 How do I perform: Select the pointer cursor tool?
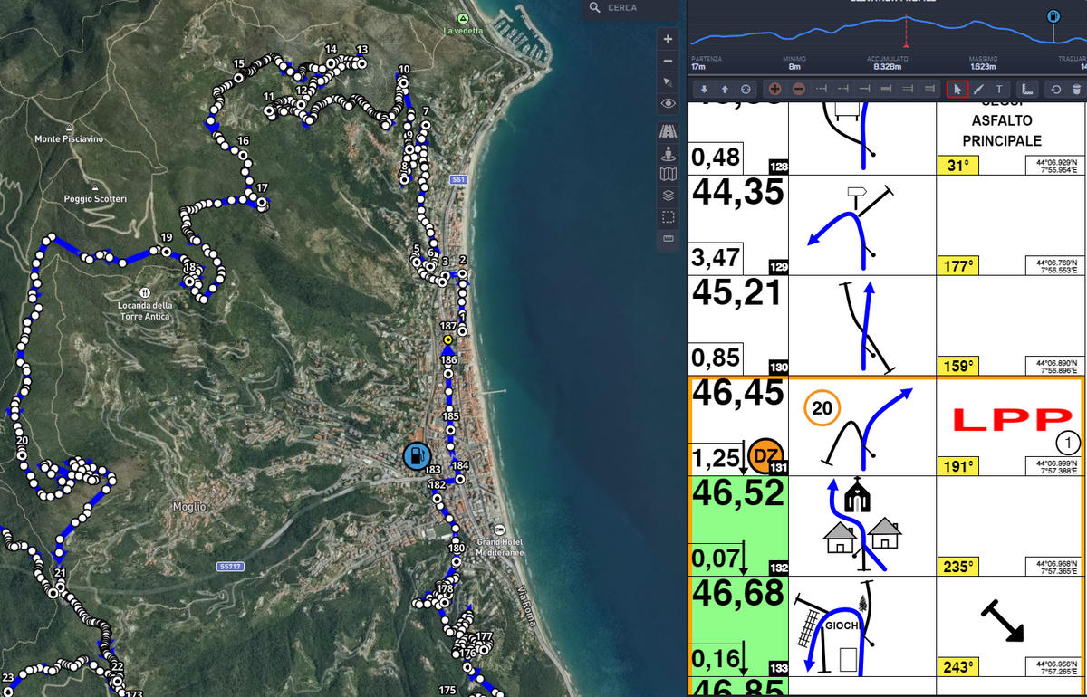[957, 90]
